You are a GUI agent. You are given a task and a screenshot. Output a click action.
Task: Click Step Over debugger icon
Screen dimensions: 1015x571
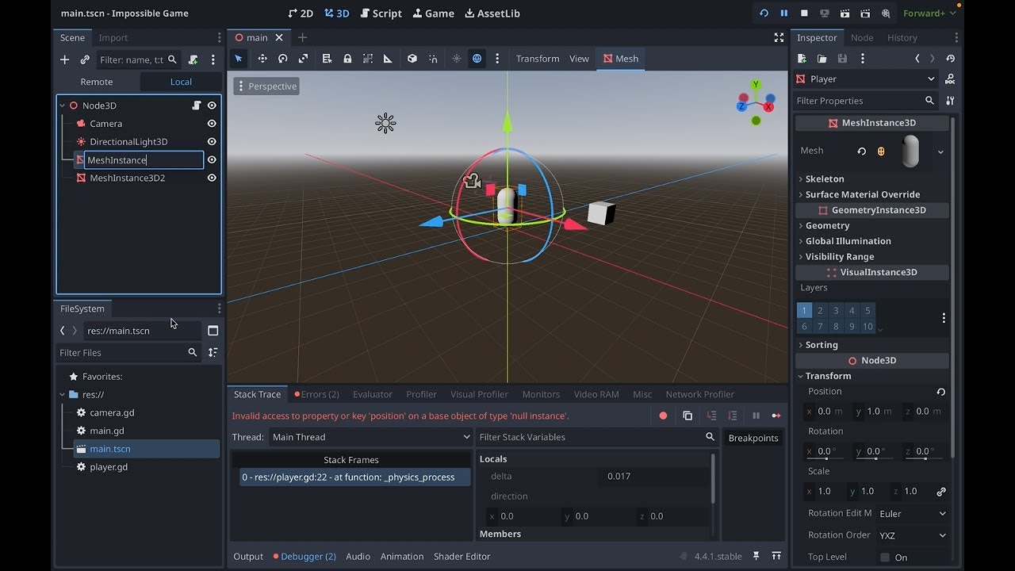[733, 416]
